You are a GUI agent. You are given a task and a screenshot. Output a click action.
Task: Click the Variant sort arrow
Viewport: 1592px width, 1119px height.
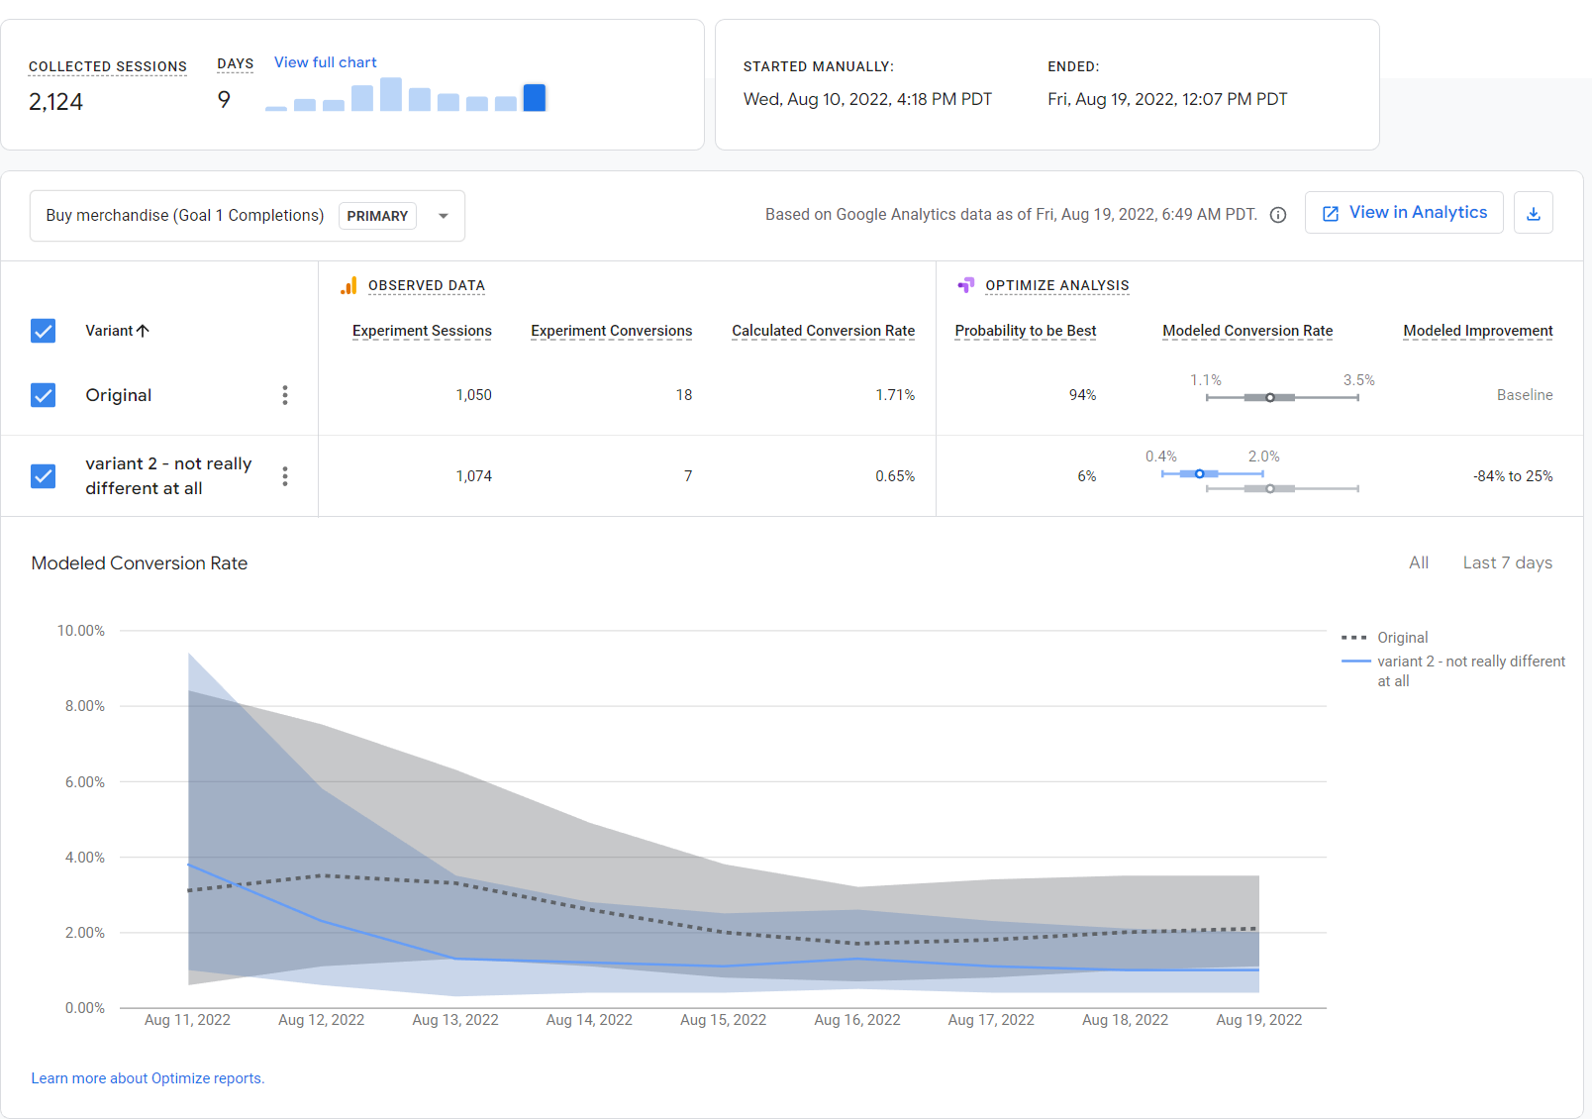click(143, 331)
